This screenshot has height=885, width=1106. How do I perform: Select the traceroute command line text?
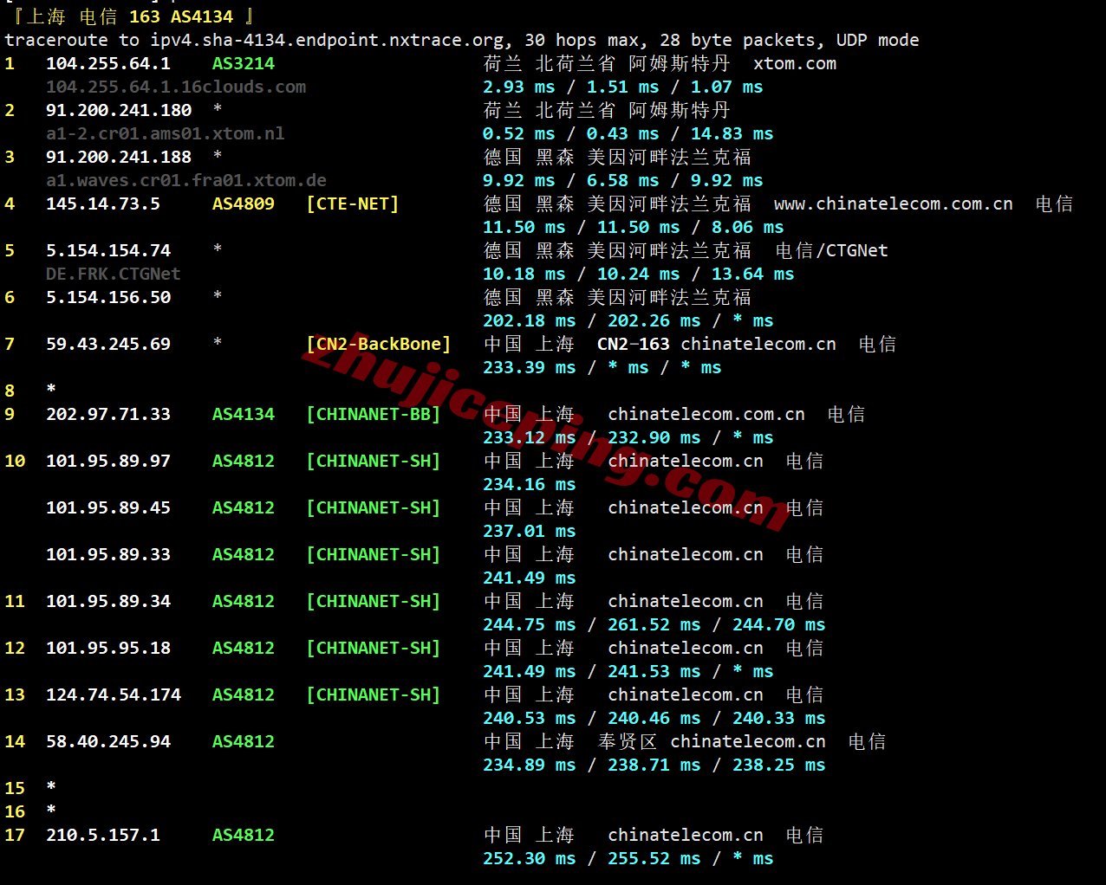click(462, 41)
